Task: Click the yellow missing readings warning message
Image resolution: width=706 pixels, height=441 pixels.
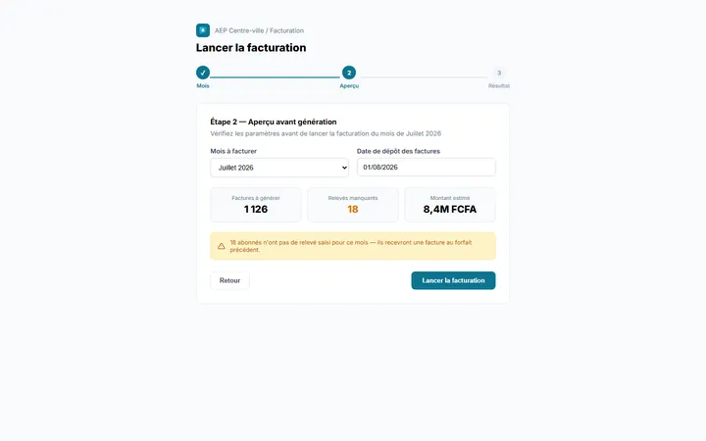Action: [353, 246]
